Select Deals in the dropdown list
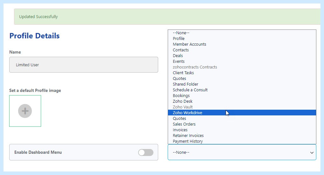The height and width of the screenshot is (175, 324). (x=242, y=55)
